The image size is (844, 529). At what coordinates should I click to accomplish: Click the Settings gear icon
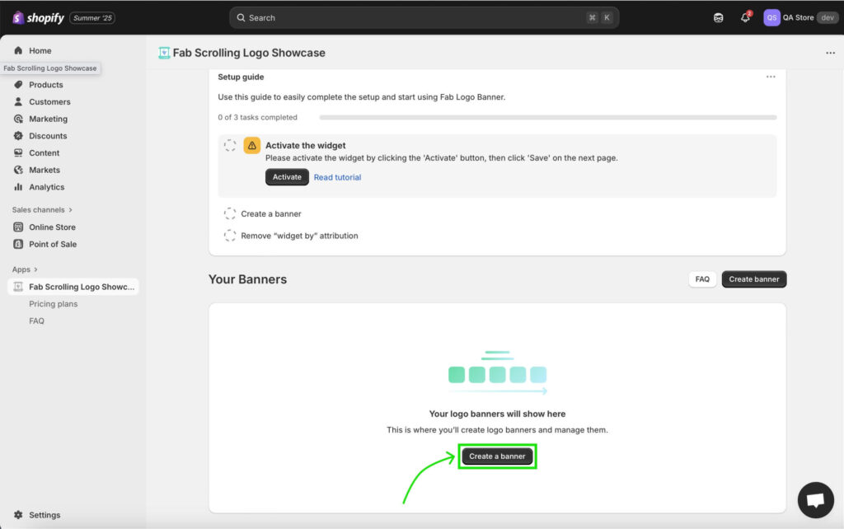[18, 515]
